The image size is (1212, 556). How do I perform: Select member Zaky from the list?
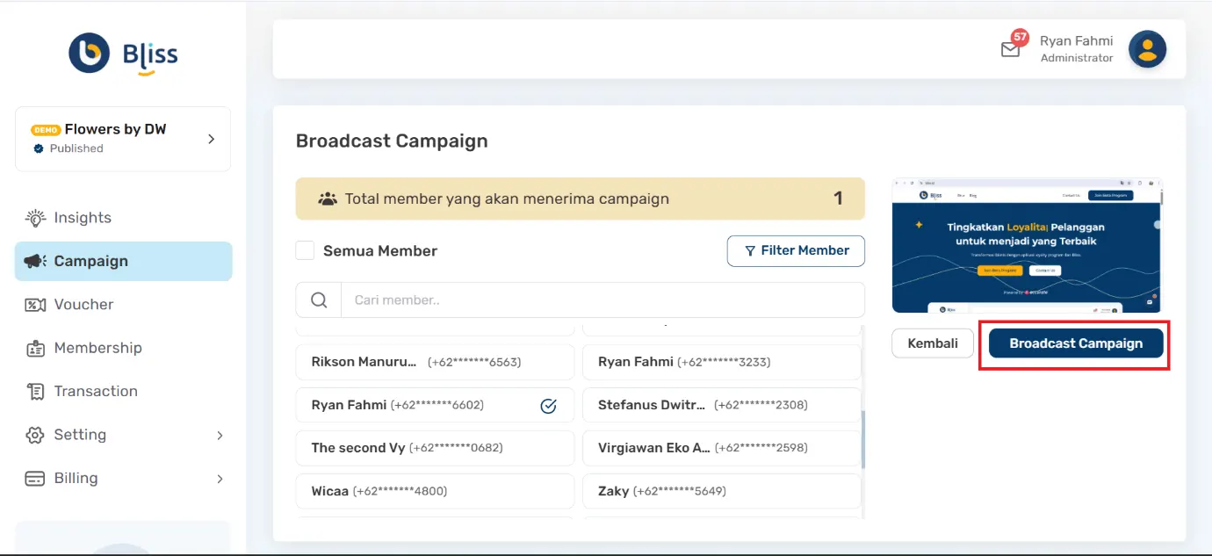721,491
